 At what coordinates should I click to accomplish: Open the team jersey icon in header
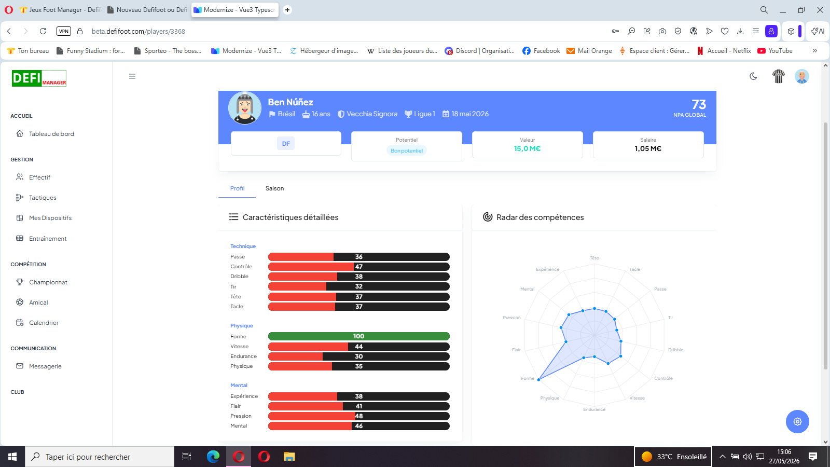coord(778,76)
